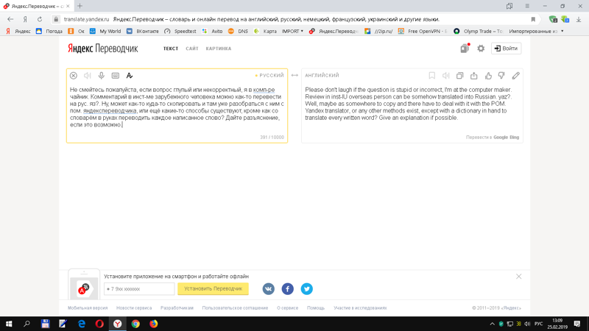Expand Импортированные bookmarks folder
This screenshot has width=589, height=331.
click(x=537, y=32)
